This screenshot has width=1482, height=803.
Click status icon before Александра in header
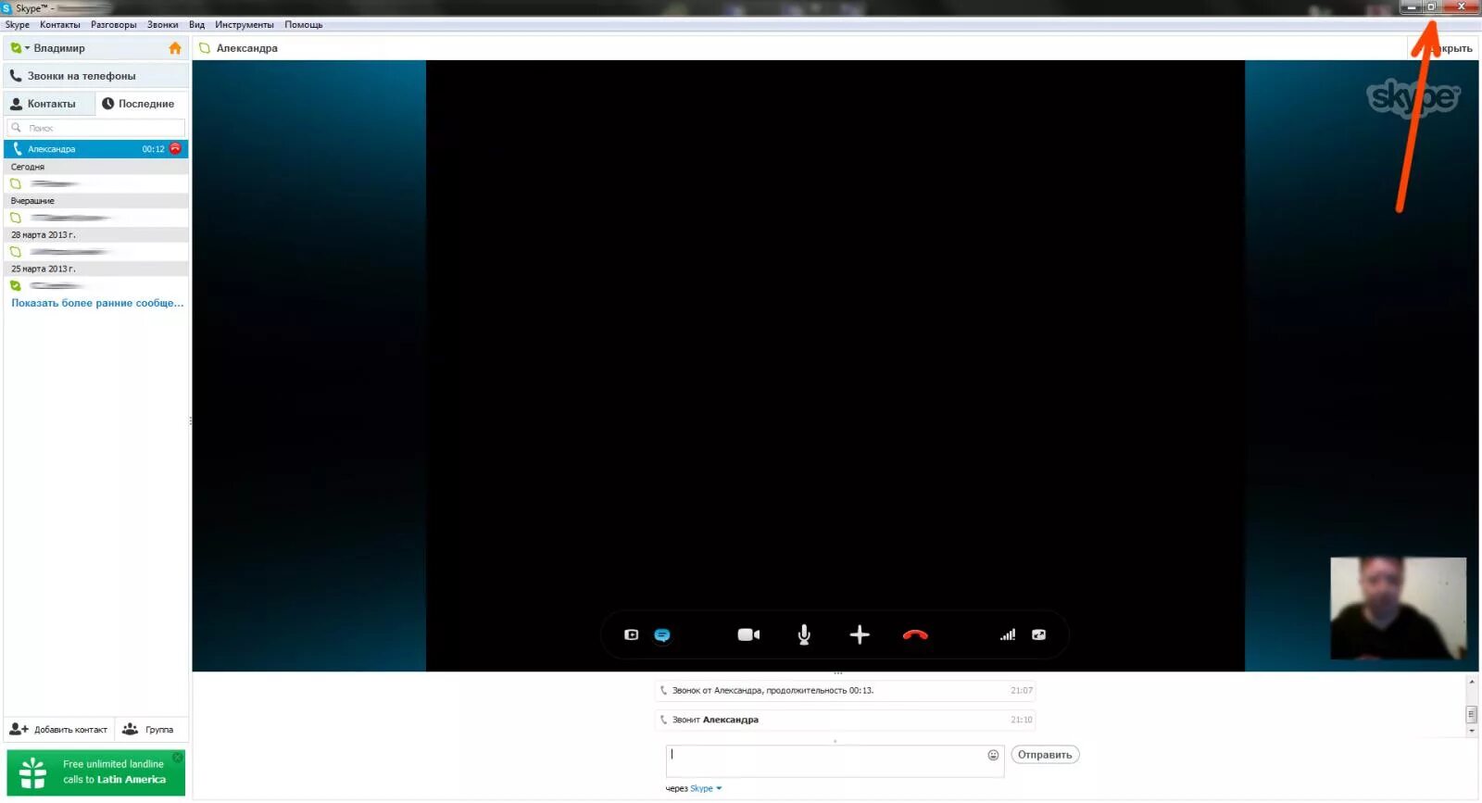pos(205,48)
